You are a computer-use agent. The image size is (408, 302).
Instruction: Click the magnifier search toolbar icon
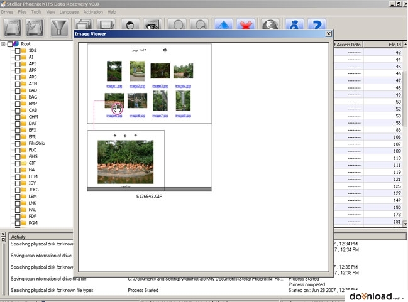(199, 24)
